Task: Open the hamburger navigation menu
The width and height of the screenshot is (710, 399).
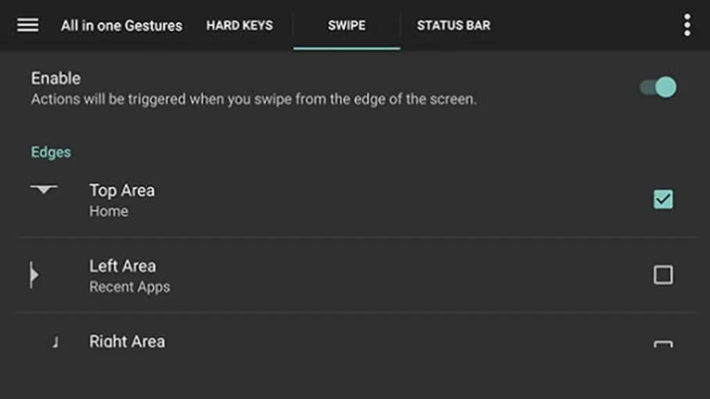Action: tap(28, 25)
